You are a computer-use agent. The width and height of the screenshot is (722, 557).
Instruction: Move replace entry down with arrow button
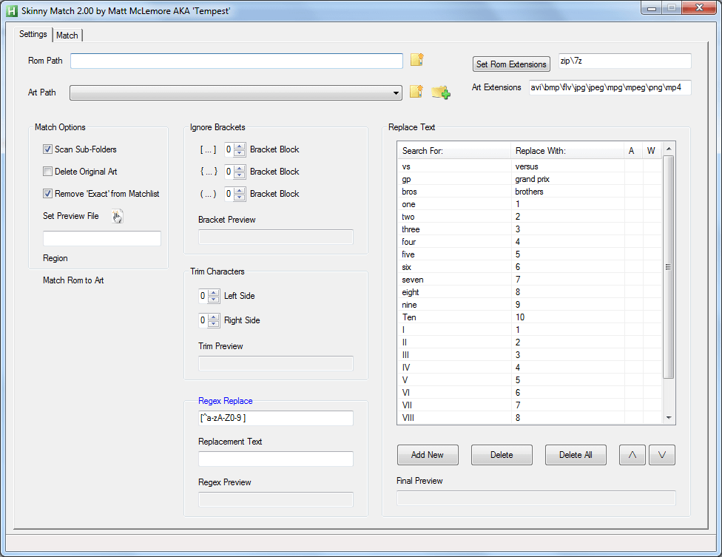coord(661,455)
